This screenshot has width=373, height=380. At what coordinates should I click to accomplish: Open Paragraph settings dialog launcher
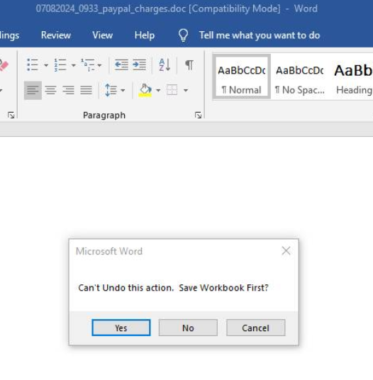199,115
